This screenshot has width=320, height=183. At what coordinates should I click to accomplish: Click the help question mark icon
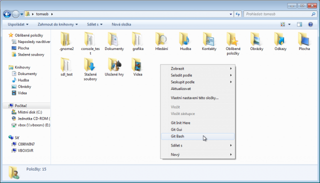pos(310,24)
